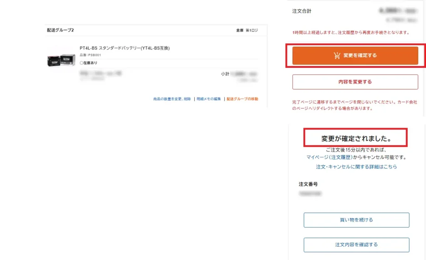Click the 小計 subtotal label
The image size is (426, 260).
point(225,74)
